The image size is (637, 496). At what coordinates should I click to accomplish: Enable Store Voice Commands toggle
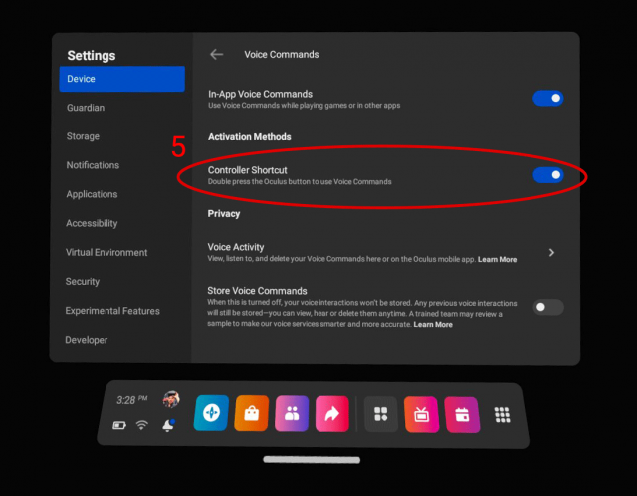[548, 307]
